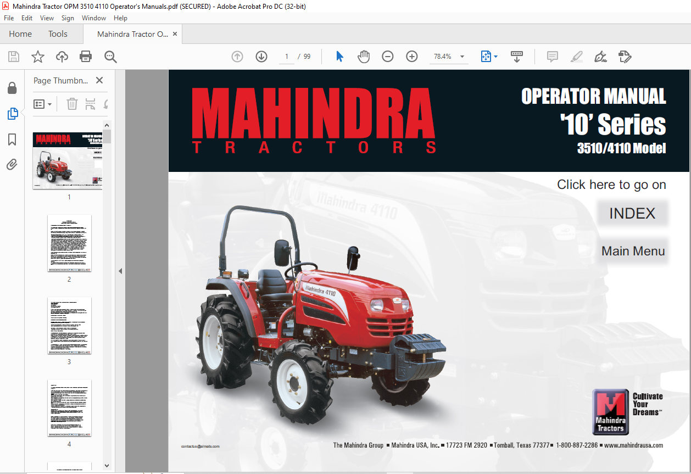Click the INDEX button in manual
This screenshot has height=474, width=691.
click(632, 214)
